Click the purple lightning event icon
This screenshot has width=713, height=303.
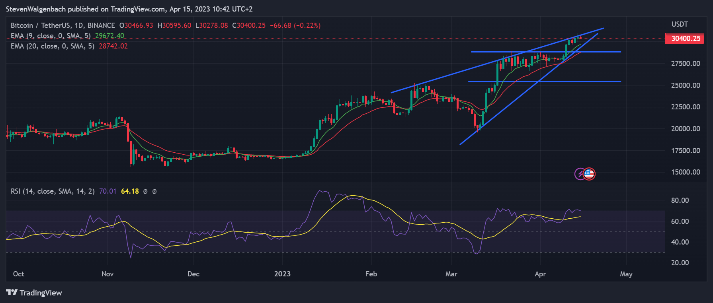click(580, 174)
